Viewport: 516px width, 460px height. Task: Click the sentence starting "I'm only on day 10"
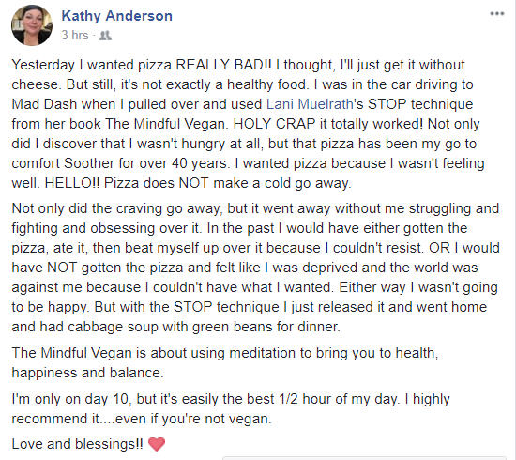pyautogui.click(x=205, y=399)
